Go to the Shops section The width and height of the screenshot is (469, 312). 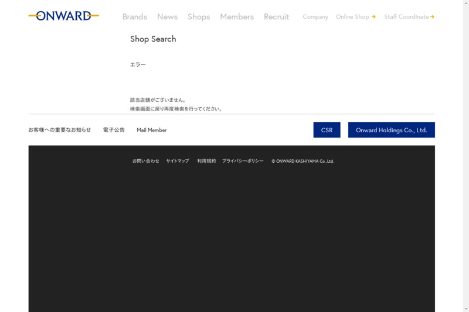point(199,17)
